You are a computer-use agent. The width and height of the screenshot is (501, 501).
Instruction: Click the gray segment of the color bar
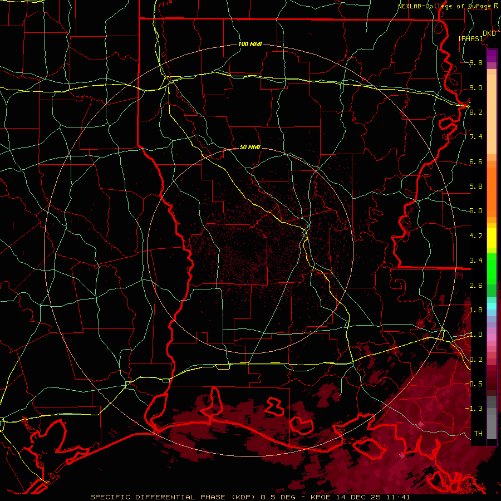(492, 417)
